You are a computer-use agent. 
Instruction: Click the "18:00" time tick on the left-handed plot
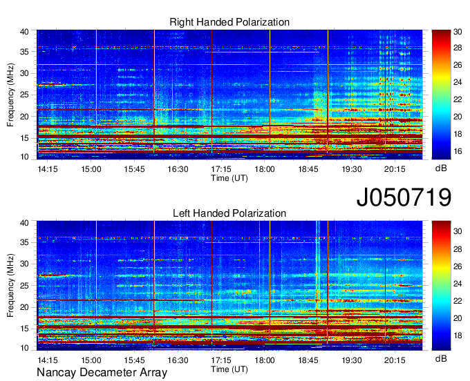coord(265,360)
